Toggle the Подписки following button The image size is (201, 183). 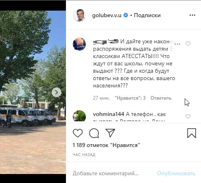pos(147,15)
